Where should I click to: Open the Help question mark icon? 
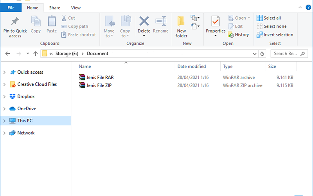coord(308,7)
